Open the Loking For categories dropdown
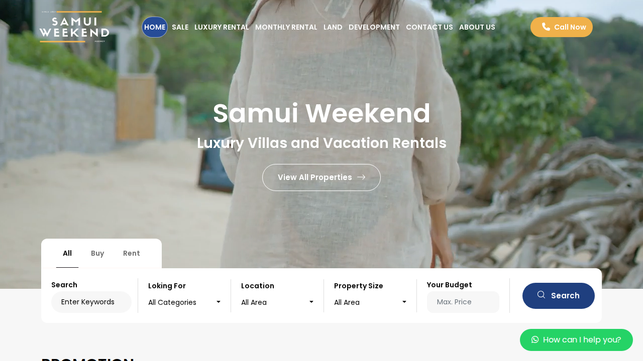The height and width of the screenshot is (361, 643). coord(184,302)
